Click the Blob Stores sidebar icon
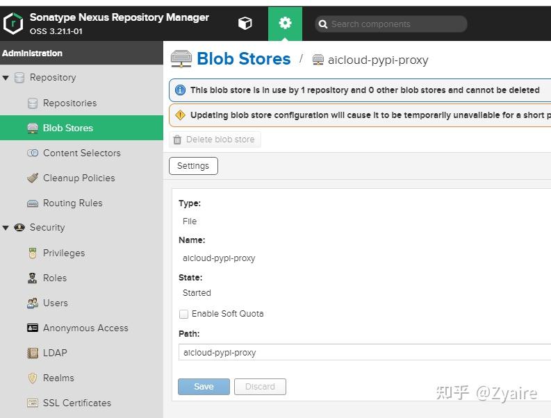The width and height of the screenshot is (551, 418). pyautogui.click(x=33, y=128)
